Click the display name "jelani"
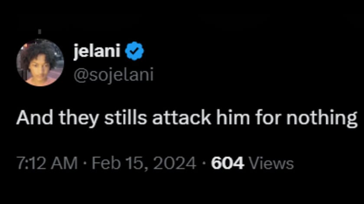The image size is (364, 204). tap(98, 52)
